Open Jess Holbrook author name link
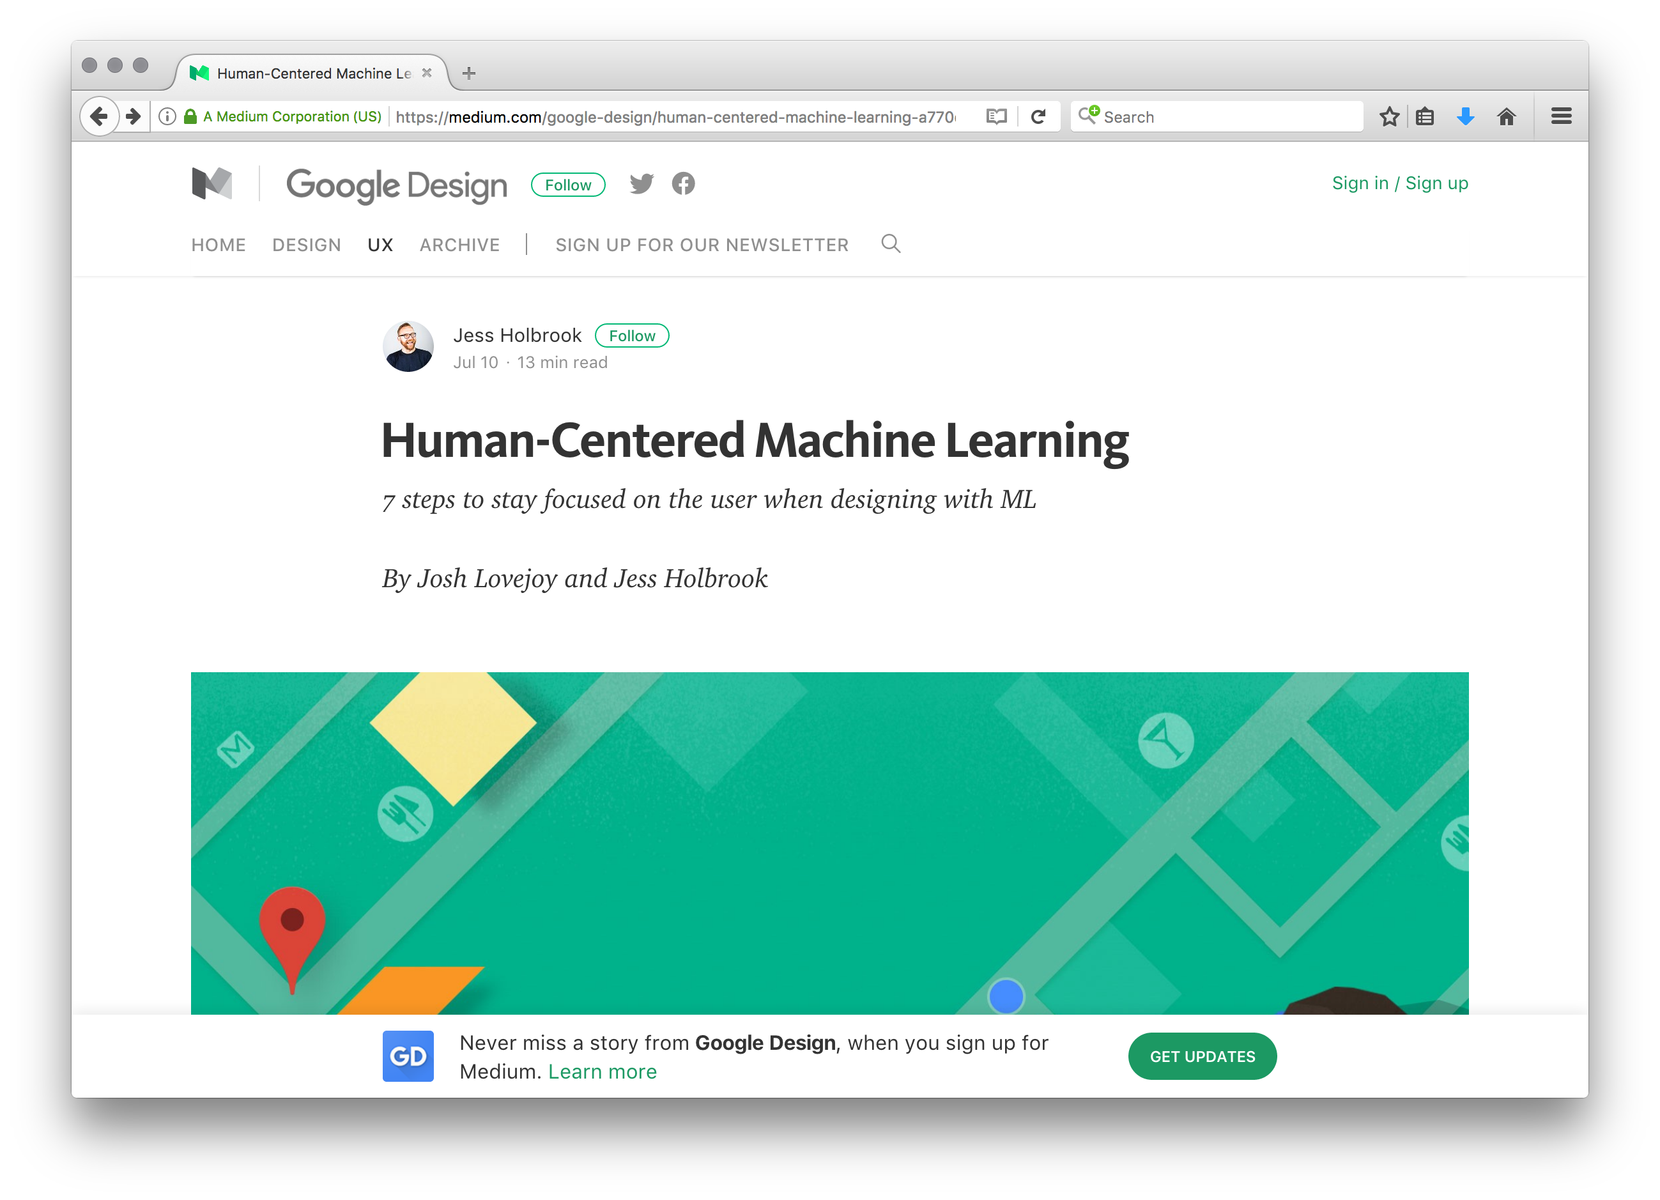Screen dimensions: 1660x1200 tap(517, 335)
